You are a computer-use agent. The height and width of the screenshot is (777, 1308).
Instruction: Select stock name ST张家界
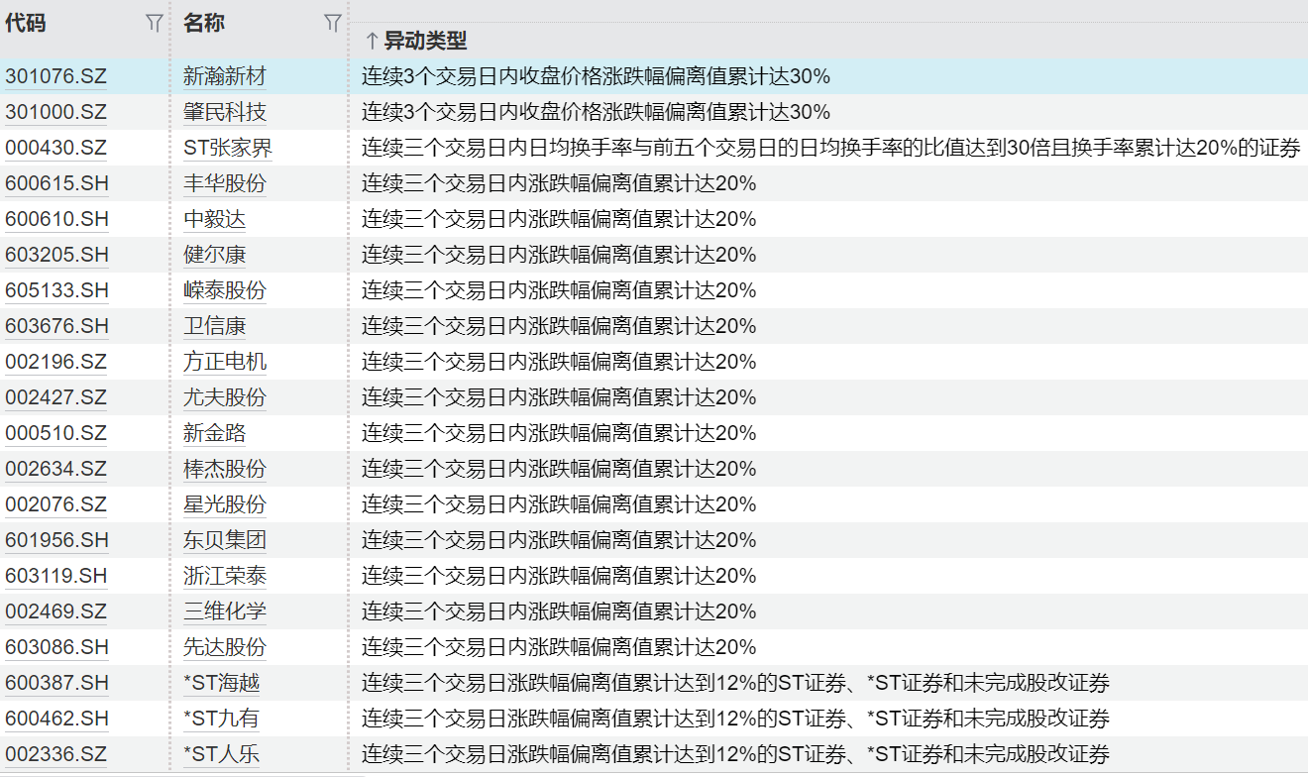pyautogui.click(x=228, y=148)
